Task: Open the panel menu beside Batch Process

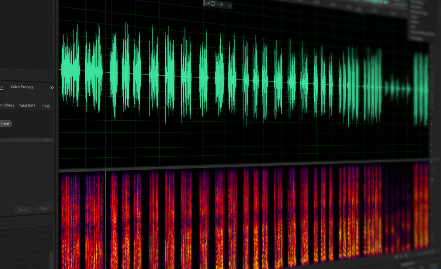Action: [x=2, y=87]
